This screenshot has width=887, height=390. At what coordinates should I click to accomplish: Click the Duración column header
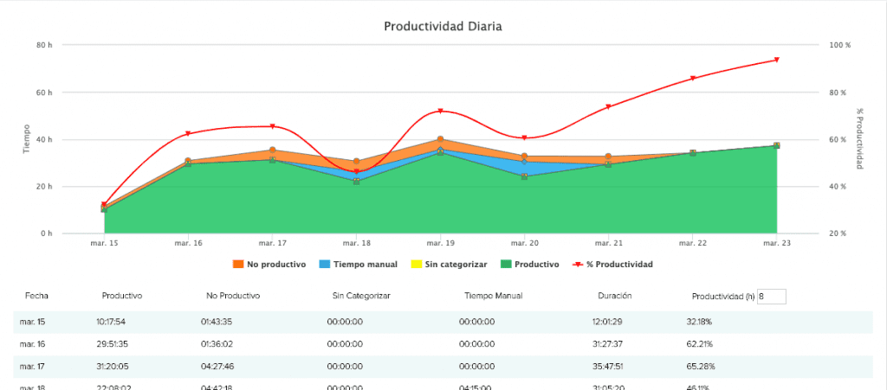point(614,296)
